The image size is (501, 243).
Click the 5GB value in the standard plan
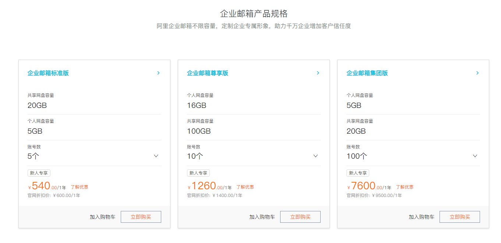click(x=35, y=131)
